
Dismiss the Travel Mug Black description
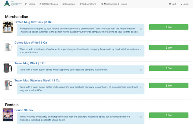[x=141, y=70]
